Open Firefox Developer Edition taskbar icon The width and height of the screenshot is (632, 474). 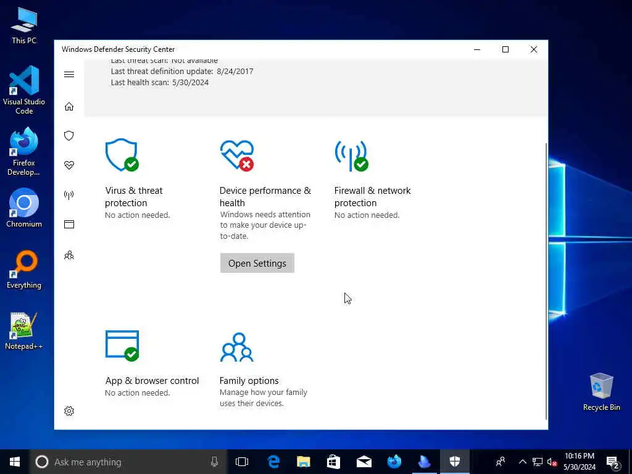pos(394,462)
